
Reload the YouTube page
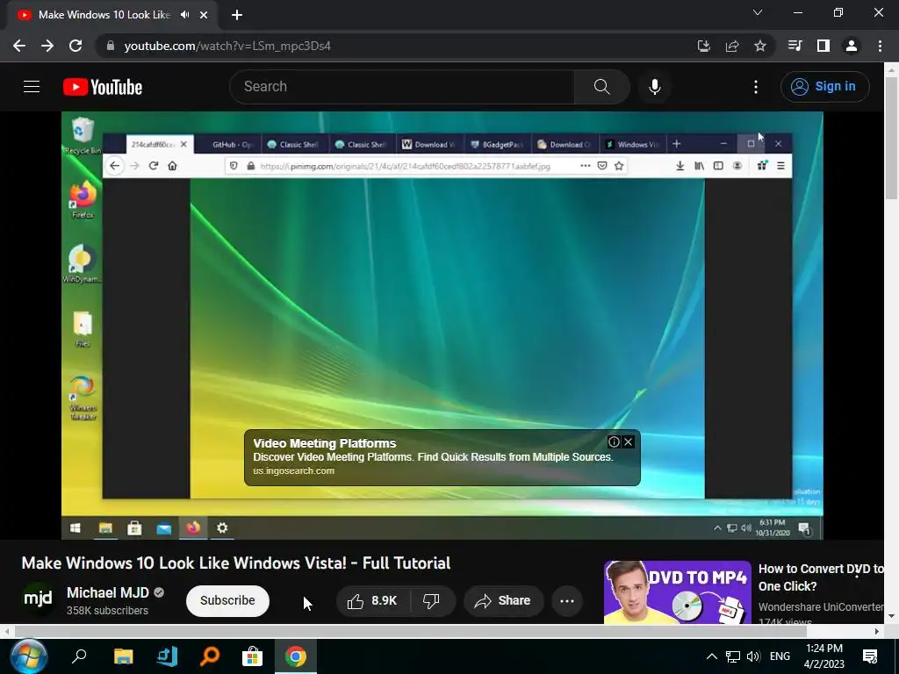click(x=76, y=46)
